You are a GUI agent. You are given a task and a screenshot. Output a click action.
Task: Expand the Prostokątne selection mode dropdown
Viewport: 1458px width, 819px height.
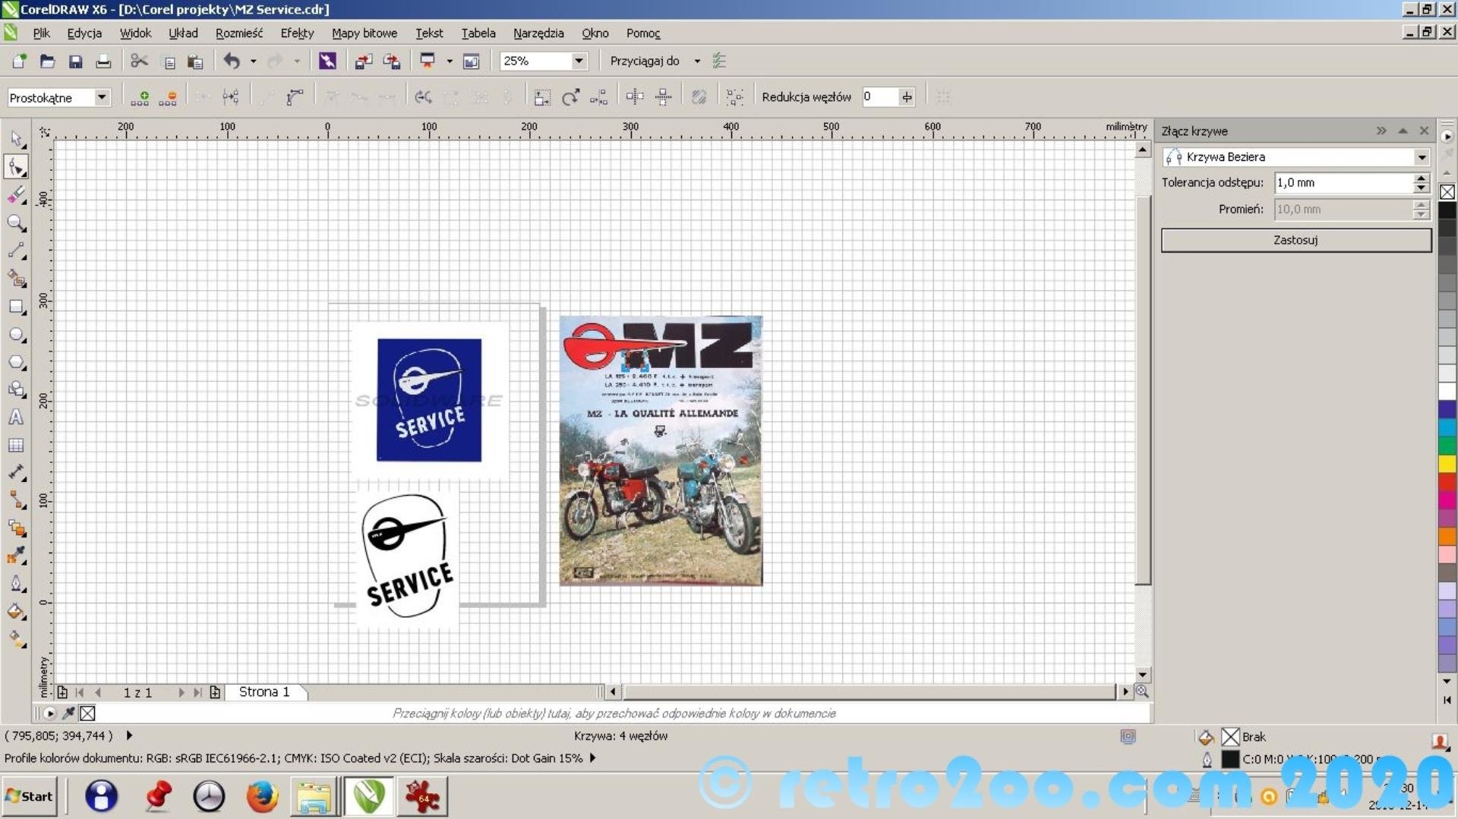101,97
